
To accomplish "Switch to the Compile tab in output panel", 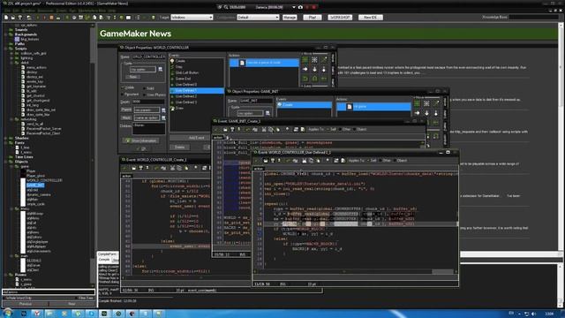I will [104, 260].
